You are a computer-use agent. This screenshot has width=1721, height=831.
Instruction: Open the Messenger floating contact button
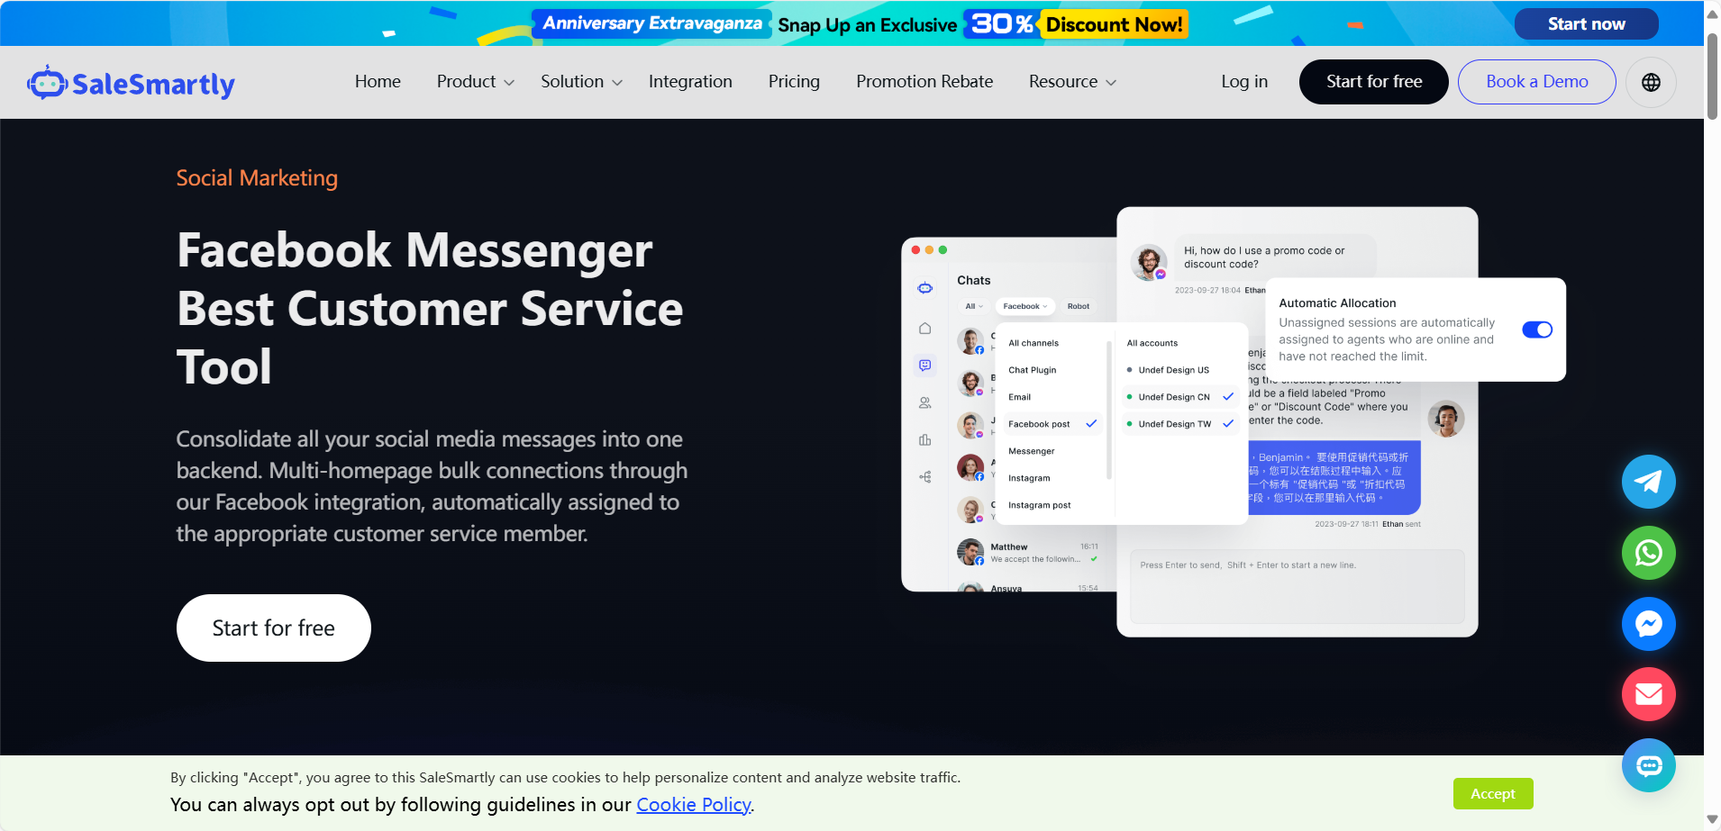pyautogui.click(x=1648, y=624)
